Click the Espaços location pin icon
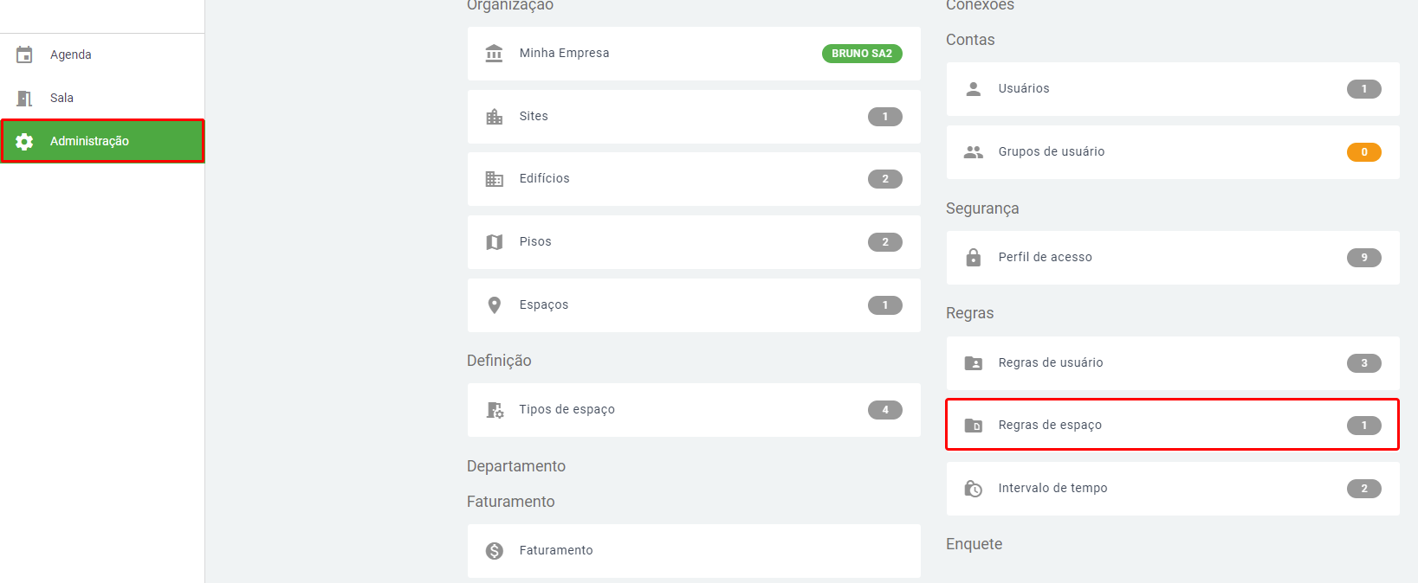 click(495, 305)
